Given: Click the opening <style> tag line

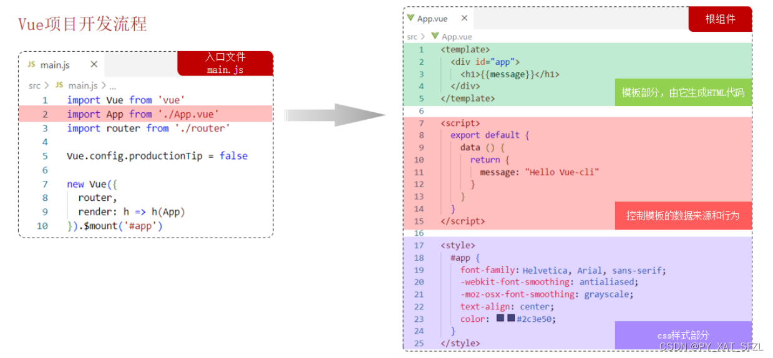Looking at the screenshot, I should [458, 245].
